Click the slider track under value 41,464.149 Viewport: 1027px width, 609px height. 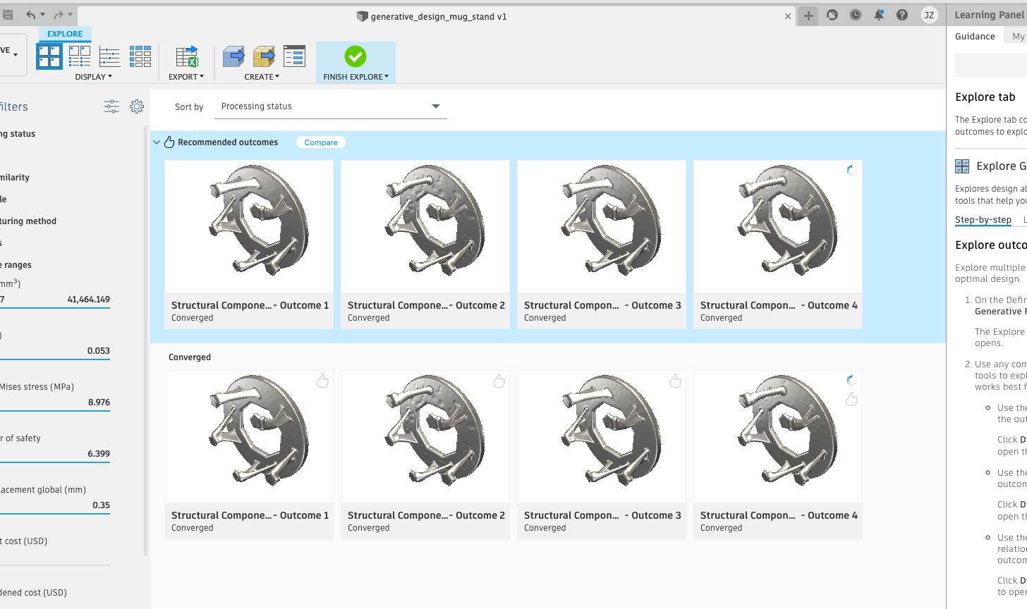click(x=55, y=308)
